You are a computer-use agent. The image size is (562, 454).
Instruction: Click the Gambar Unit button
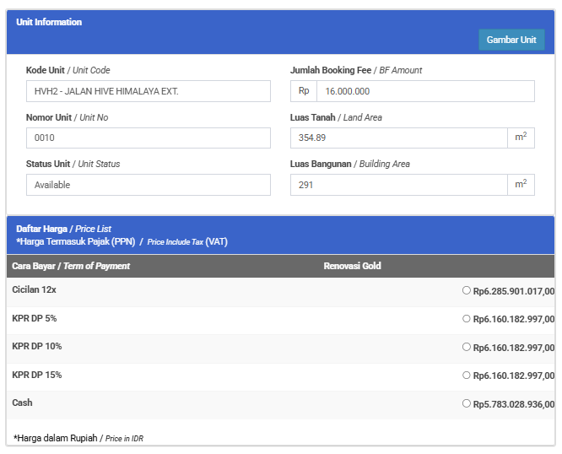(x=511, y=40)
